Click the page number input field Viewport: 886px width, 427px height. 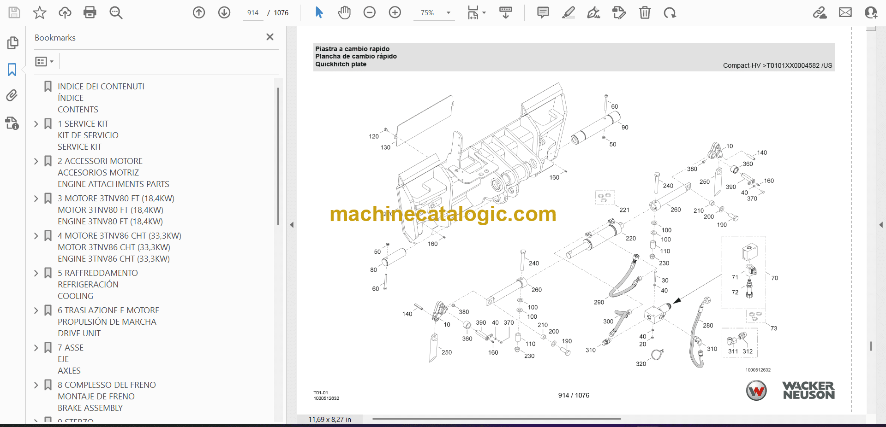253,13
